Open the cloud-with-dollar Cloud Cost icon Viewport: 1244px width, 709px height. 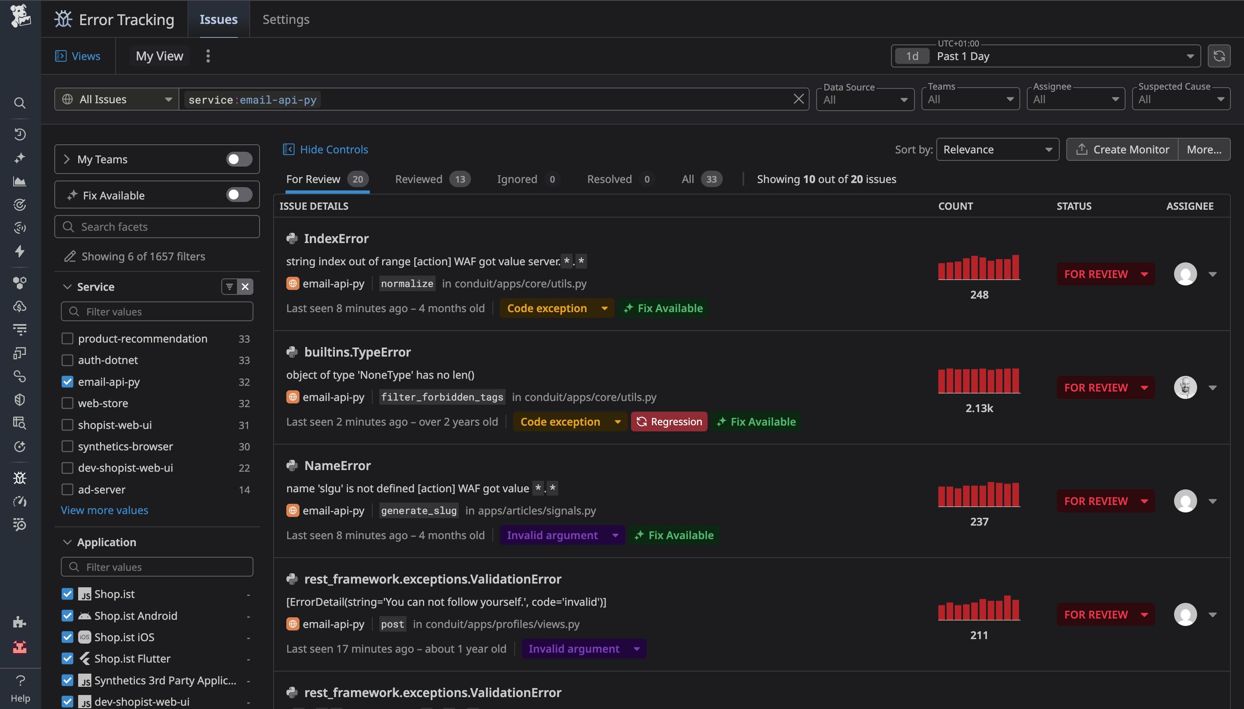click(x=19, y=306)
